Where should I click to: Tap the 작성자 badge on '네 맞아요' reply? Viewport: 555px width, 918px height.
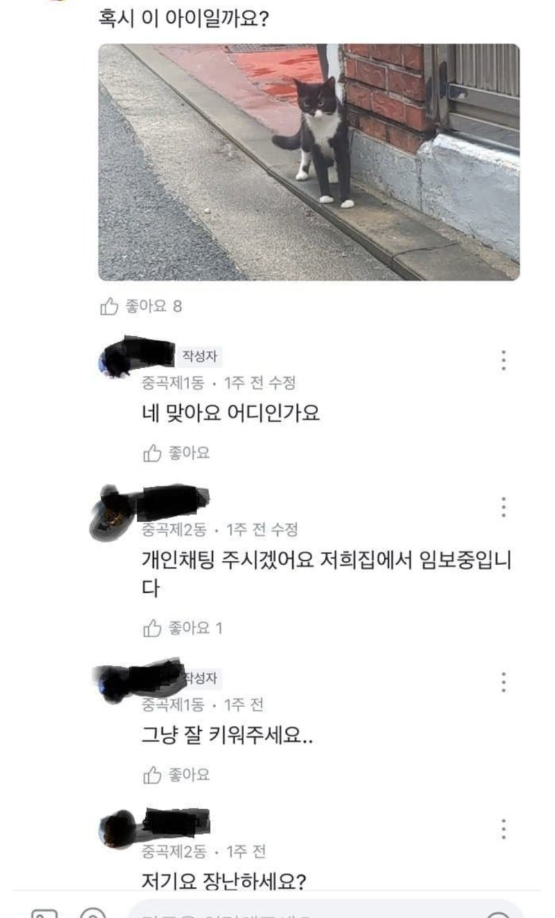[x=200, y=356]
